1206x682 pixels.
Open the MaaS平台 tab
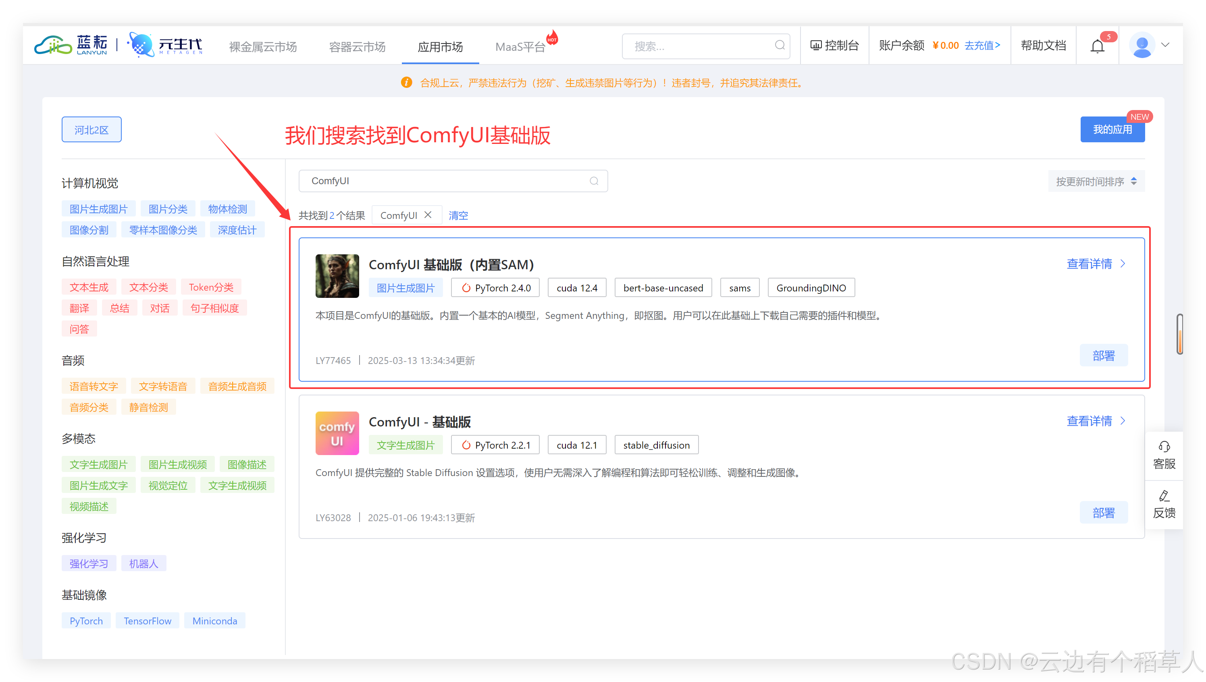(520, 47)
